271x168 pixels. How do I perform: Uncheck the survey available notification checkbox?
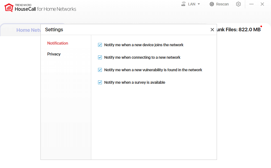pos(100,82)
